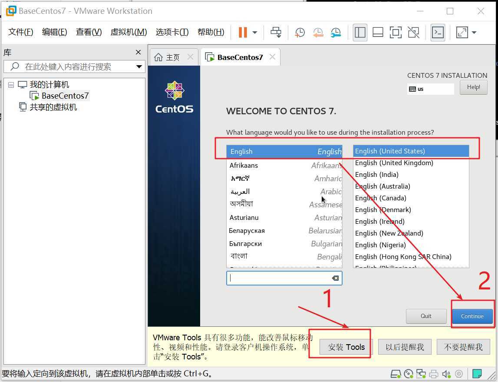The width and height of the screenshot is (498, 382).
Task: Choose English (Australia) locale
Action: pos(411,186)
